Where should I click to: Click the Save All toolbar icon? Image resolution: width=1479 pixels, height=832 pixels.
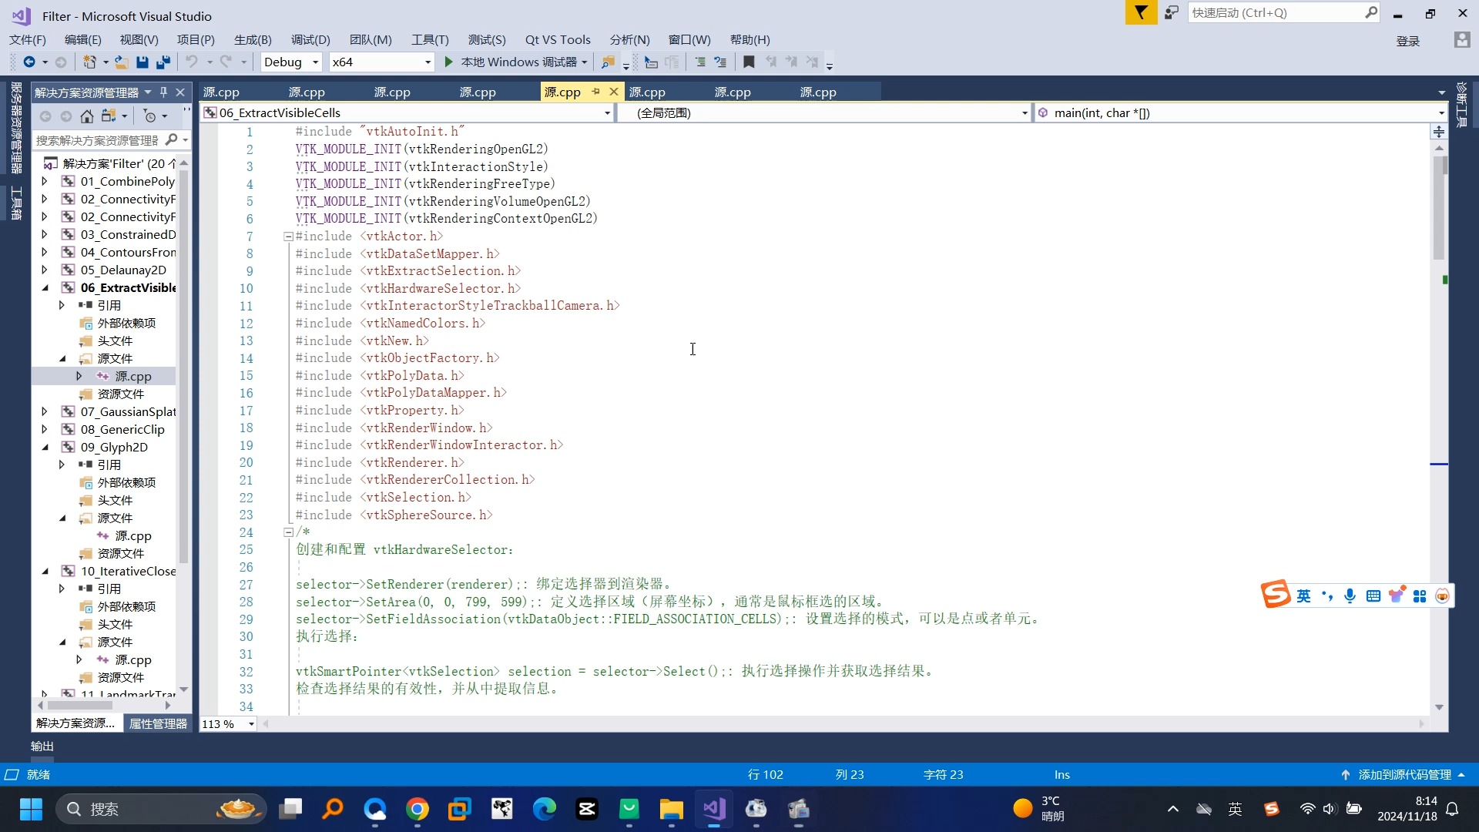(x=163, y=62)
